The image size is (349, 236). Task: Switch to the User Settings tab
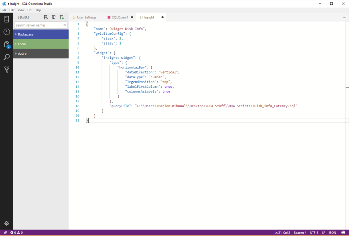pos(87,17)
